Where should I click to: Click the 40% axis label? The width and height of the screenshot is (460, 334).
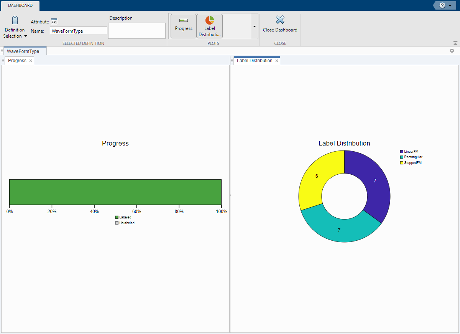pos(94,212)
